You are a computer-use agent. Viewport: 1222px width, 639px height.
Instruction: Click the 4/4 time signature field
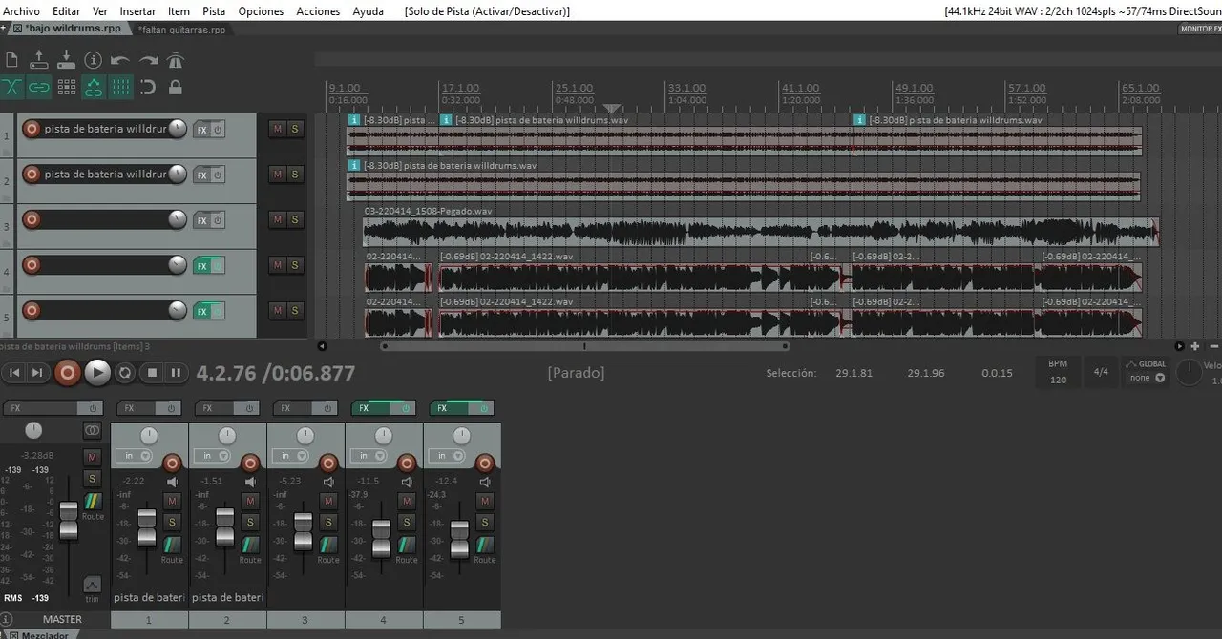1101,371
